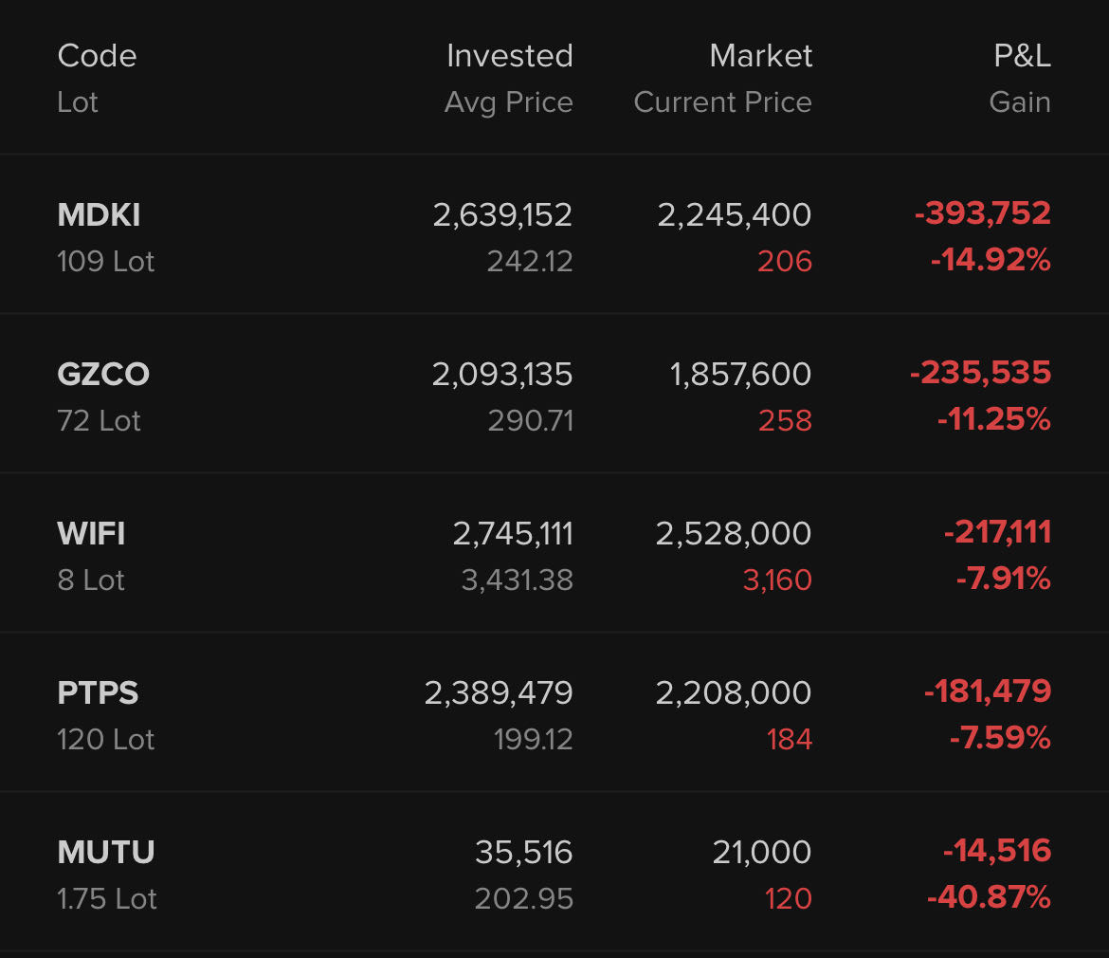Click PTPS invested amount 2,389,479
The width and height of the screenshot is (1109, 958).
coord(499,693)
